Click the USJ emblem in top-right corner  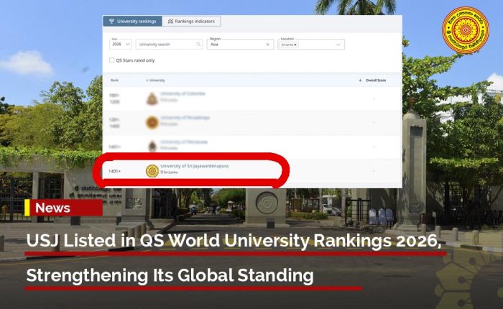click(x=465, y=29)
